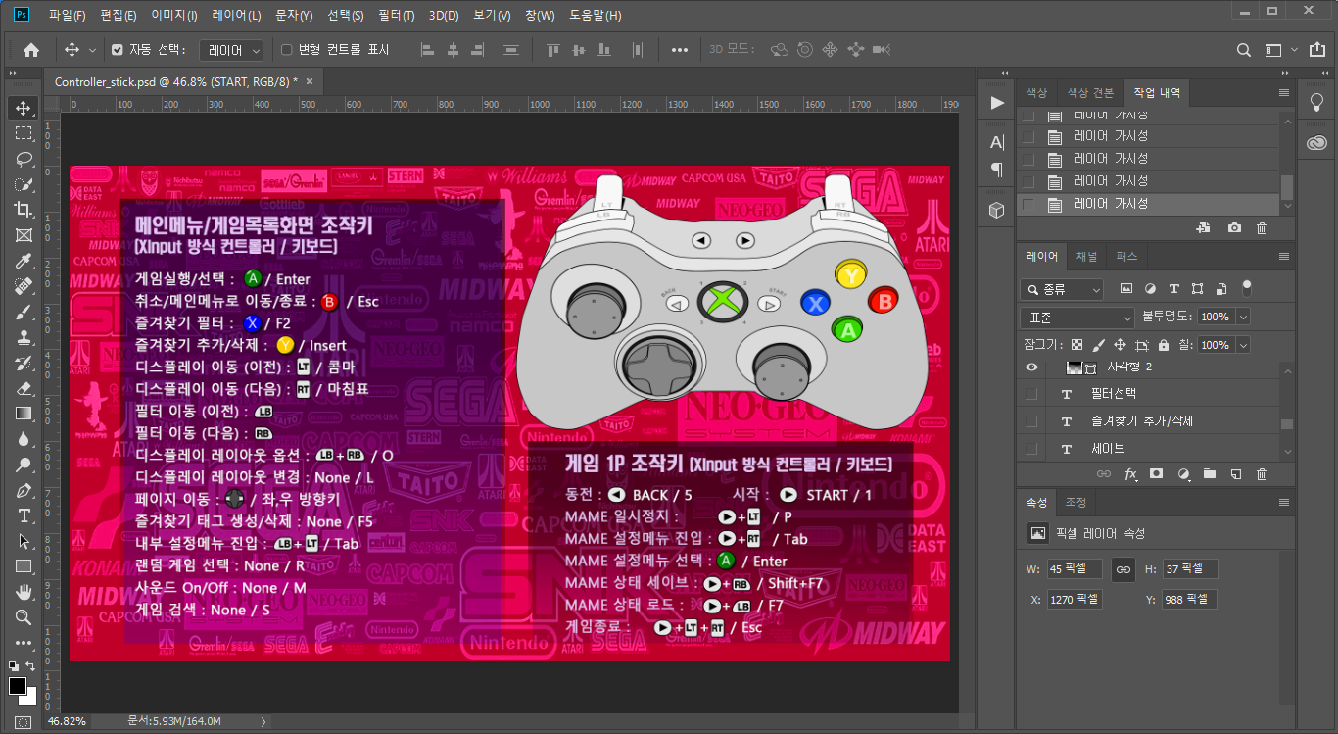1338x734 pixels.
Task: Open the 칠 fill arrow dropdown
Action: (x=1243, y=346)
